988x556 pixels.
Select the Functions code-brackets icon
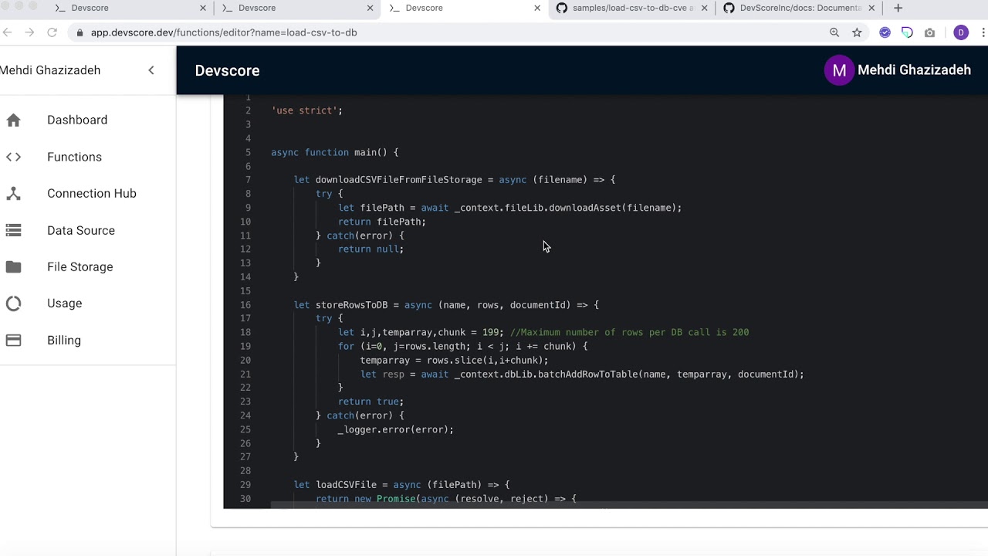coord(13,157)
